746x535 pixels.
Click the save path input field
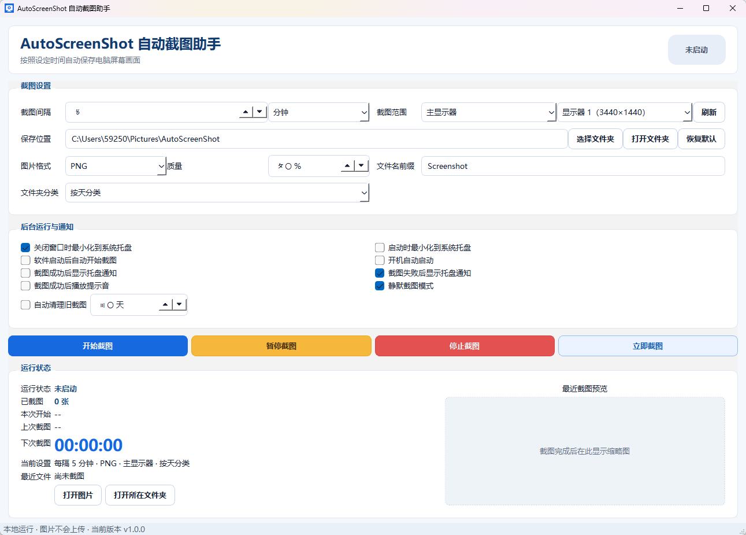pyautogui.click(x=317, y=139)
